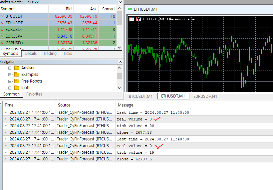Screen dimensions: 273x190
Task: Click the down-arrow icon beside EURUSD+
Action: click(x=2, y=29)
